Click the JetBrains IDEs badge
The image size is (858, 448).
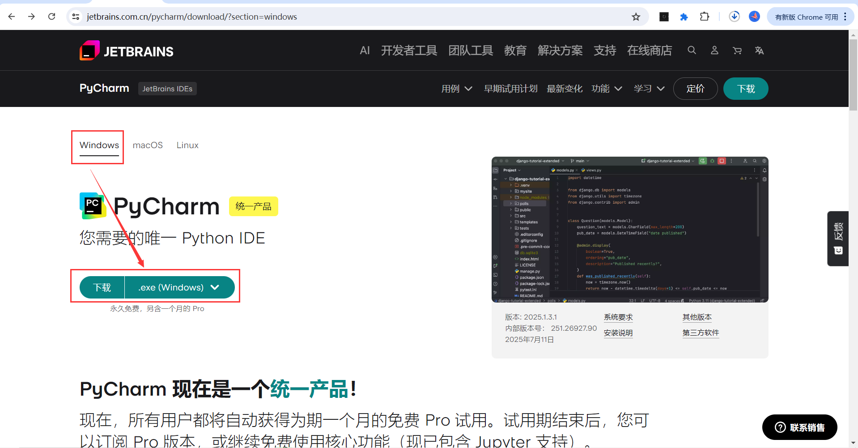click(167, 89)
